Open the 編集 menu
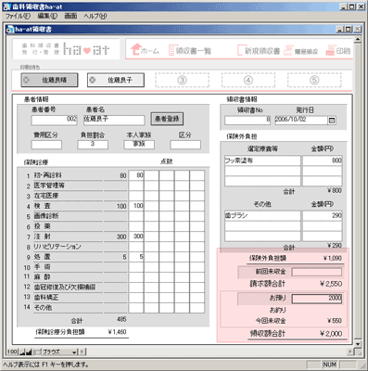Screen dimensions: 368x371 point(47,16)
